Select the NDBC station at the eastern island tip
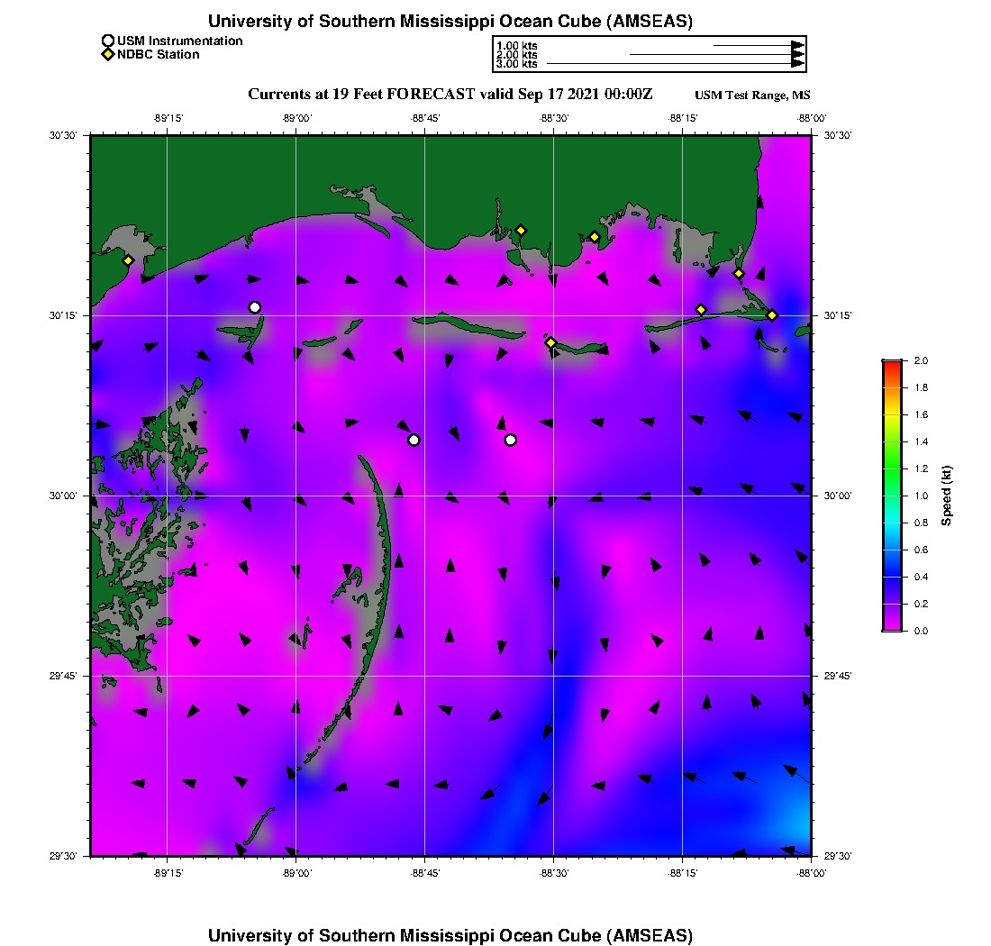 tap(772, 315)
